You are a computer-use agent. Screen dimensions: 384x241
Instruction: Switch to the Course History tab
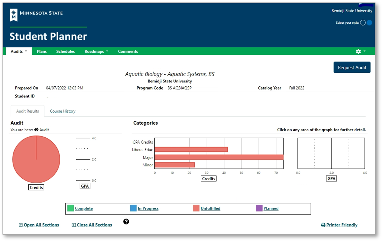tap(63, 111)
